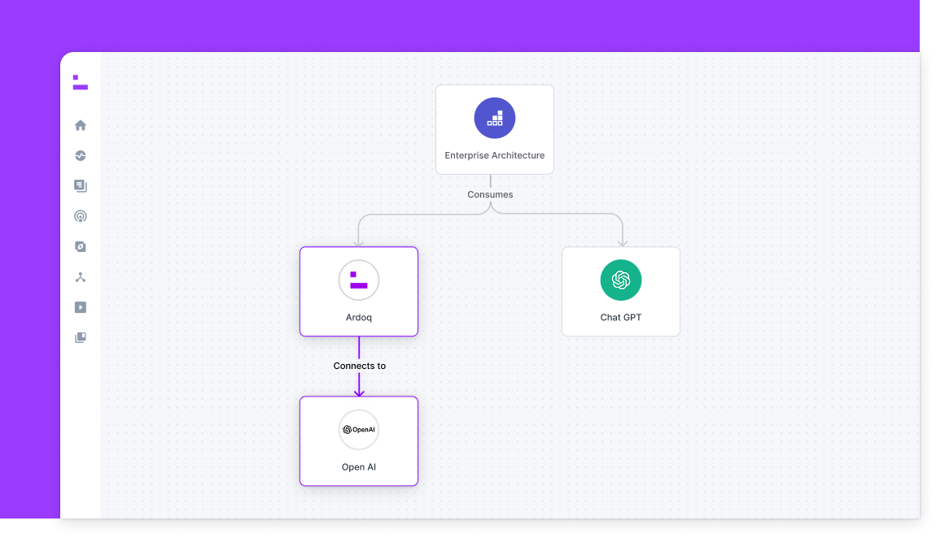Image resolution: width=936 pixels, height=538 pixels.
Task: Open the Reports icon in the sidebar
Action: click(80, 185)
